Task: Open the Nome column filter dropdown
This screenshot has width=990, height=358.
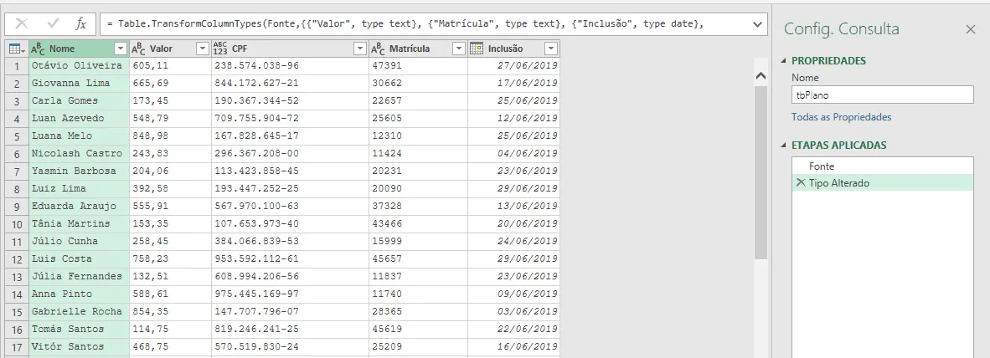Action: point(121,49)
